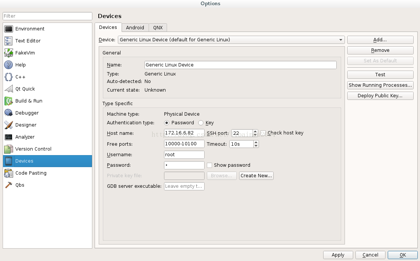
Task: Increase the Timeout value
Action: pyautogui.click(x=256, y=142)
